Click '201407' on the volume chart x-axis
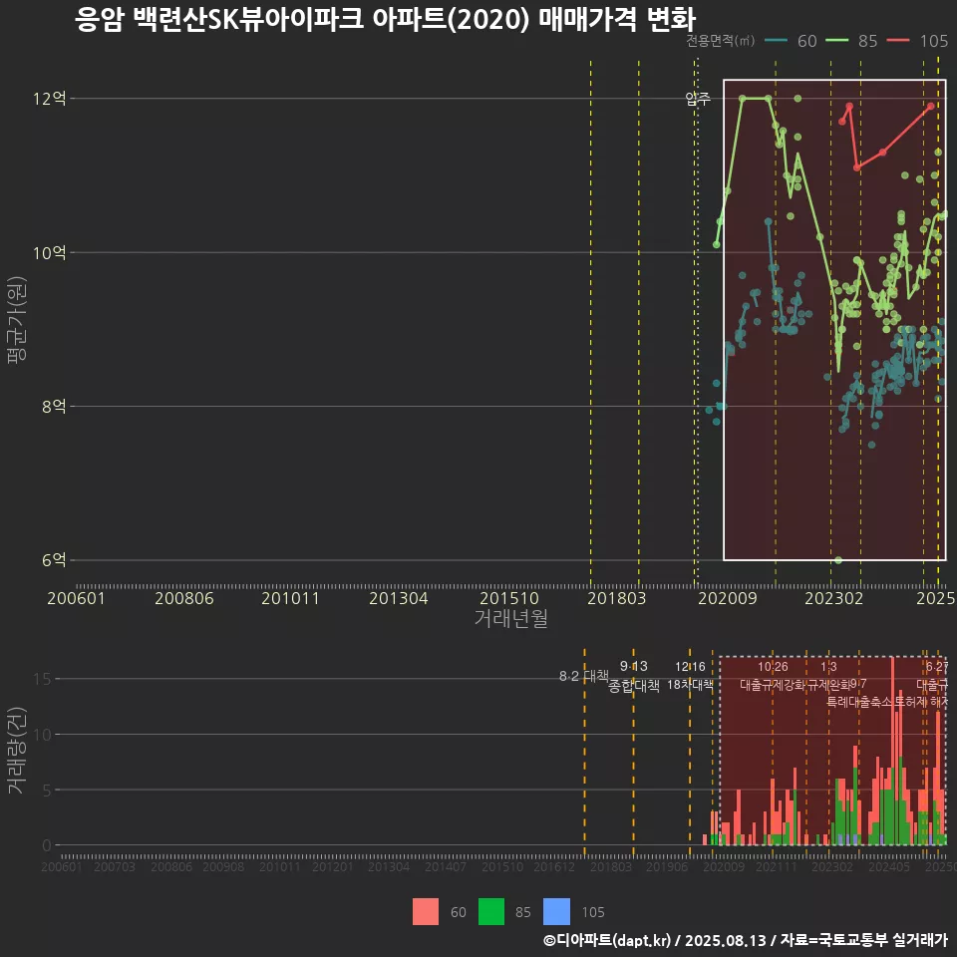The width and height of the screenshot is (957, 957). pyautogui.click(x=446, y=866)
